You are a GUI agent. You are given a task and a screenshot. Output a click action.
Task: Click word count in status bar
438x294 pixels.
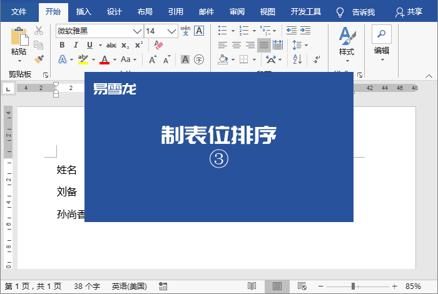tap(87, 286)
